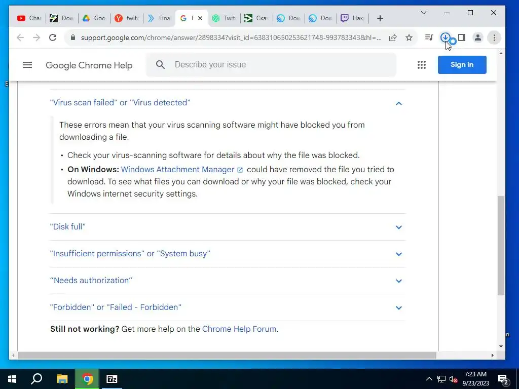Switch to the Скач tab
519x389 pixels.
256,18
